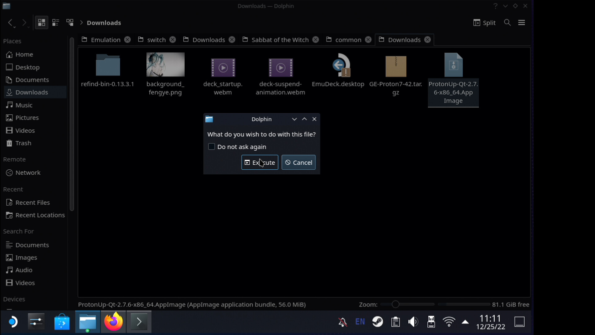Screen dimensions: 595x335
Task: Open application launcher in taskbar
Action: pyautogui.click(x=12, y=322)
